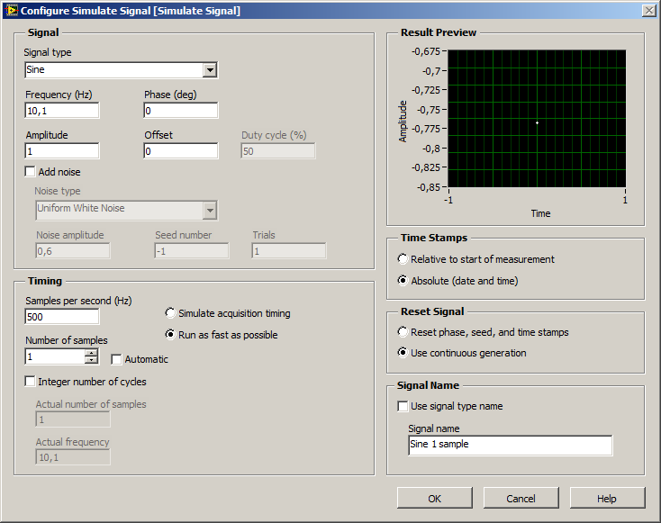Select Use continuous generation option

tap(403, 353)
